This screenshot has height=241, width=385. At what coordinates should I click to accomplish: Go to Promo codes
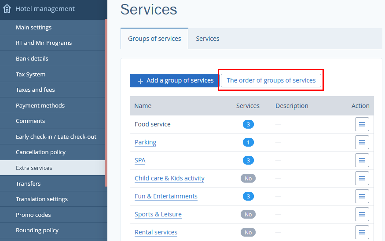tap(52, 215)
